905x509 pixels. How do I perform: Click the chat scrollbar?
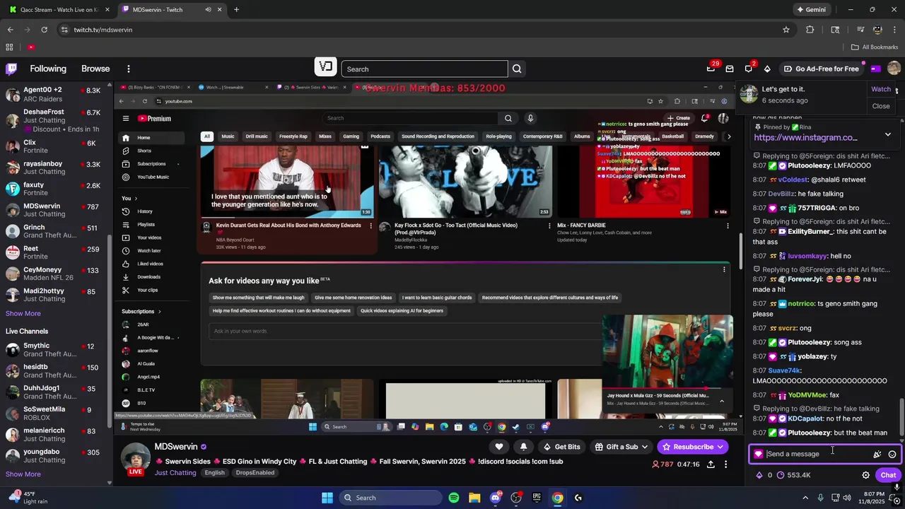[901, 419]
